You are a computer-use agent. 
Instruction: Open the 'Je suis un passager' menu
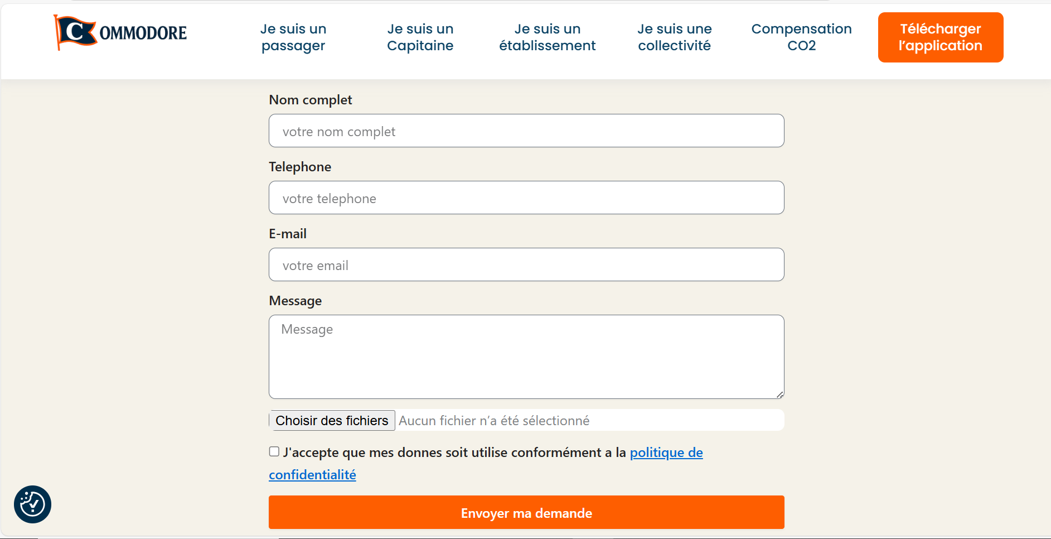[x=293, y=37]
